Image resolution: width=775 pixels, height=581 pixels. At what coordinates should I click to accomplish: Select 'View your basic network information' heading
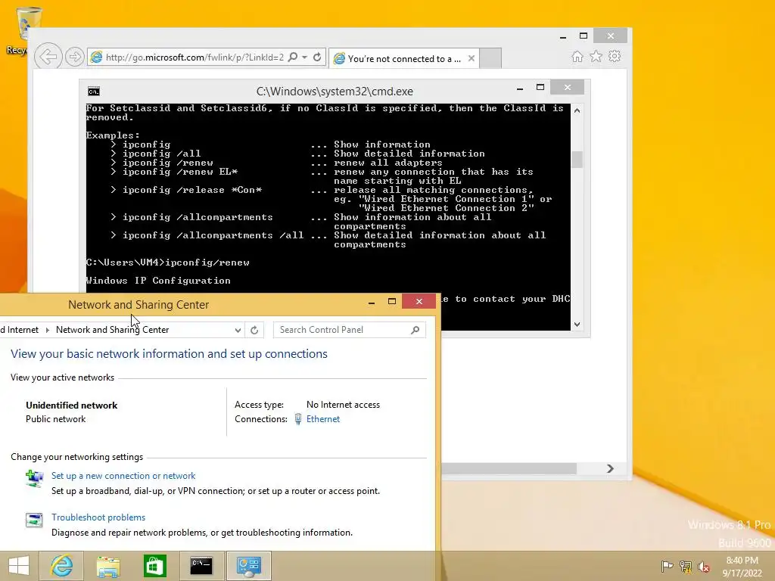tap(169, 354)
